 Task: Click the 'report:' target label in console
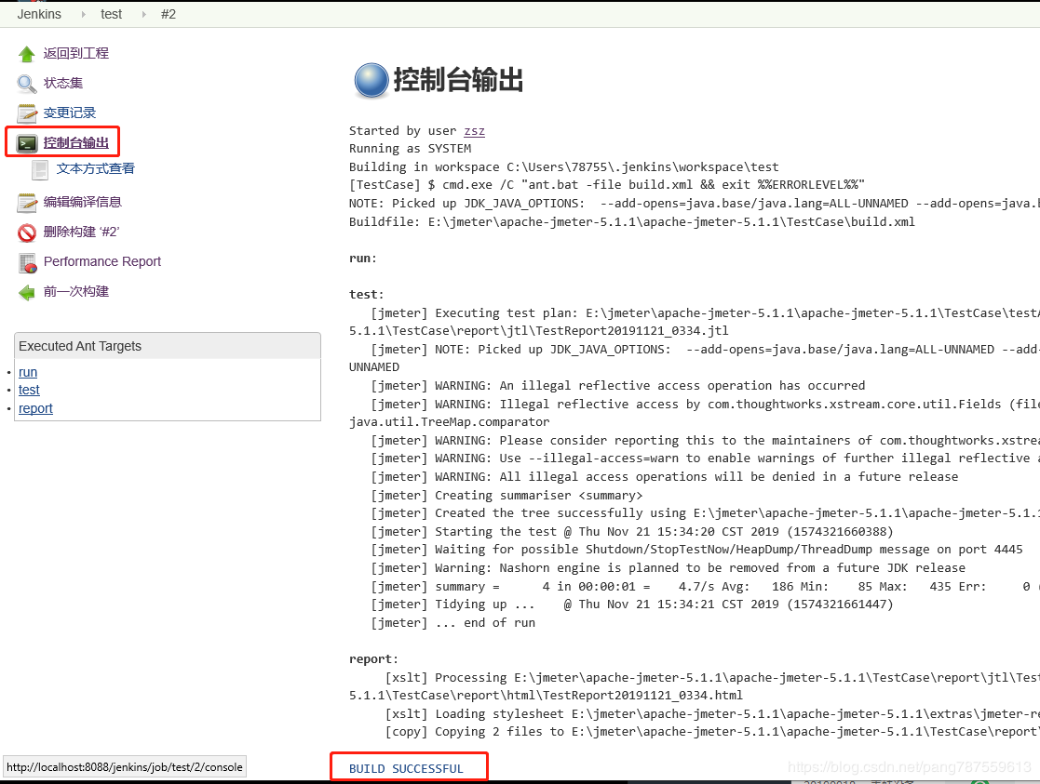pos(373,658)
